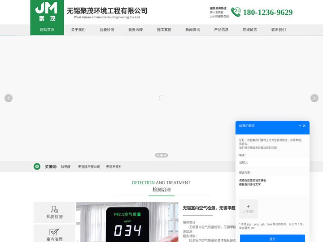Open the 我要检测 navigation menu
323x242 pixels.
click(107, 30)
